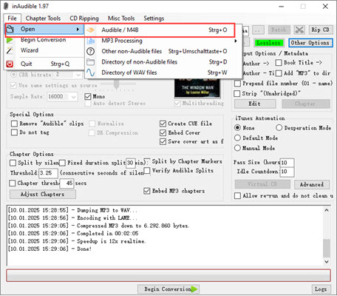Toggle the Mono checkbox
Image resolution: width=337 pixels, height=296 pixels.
click(88, 96)
